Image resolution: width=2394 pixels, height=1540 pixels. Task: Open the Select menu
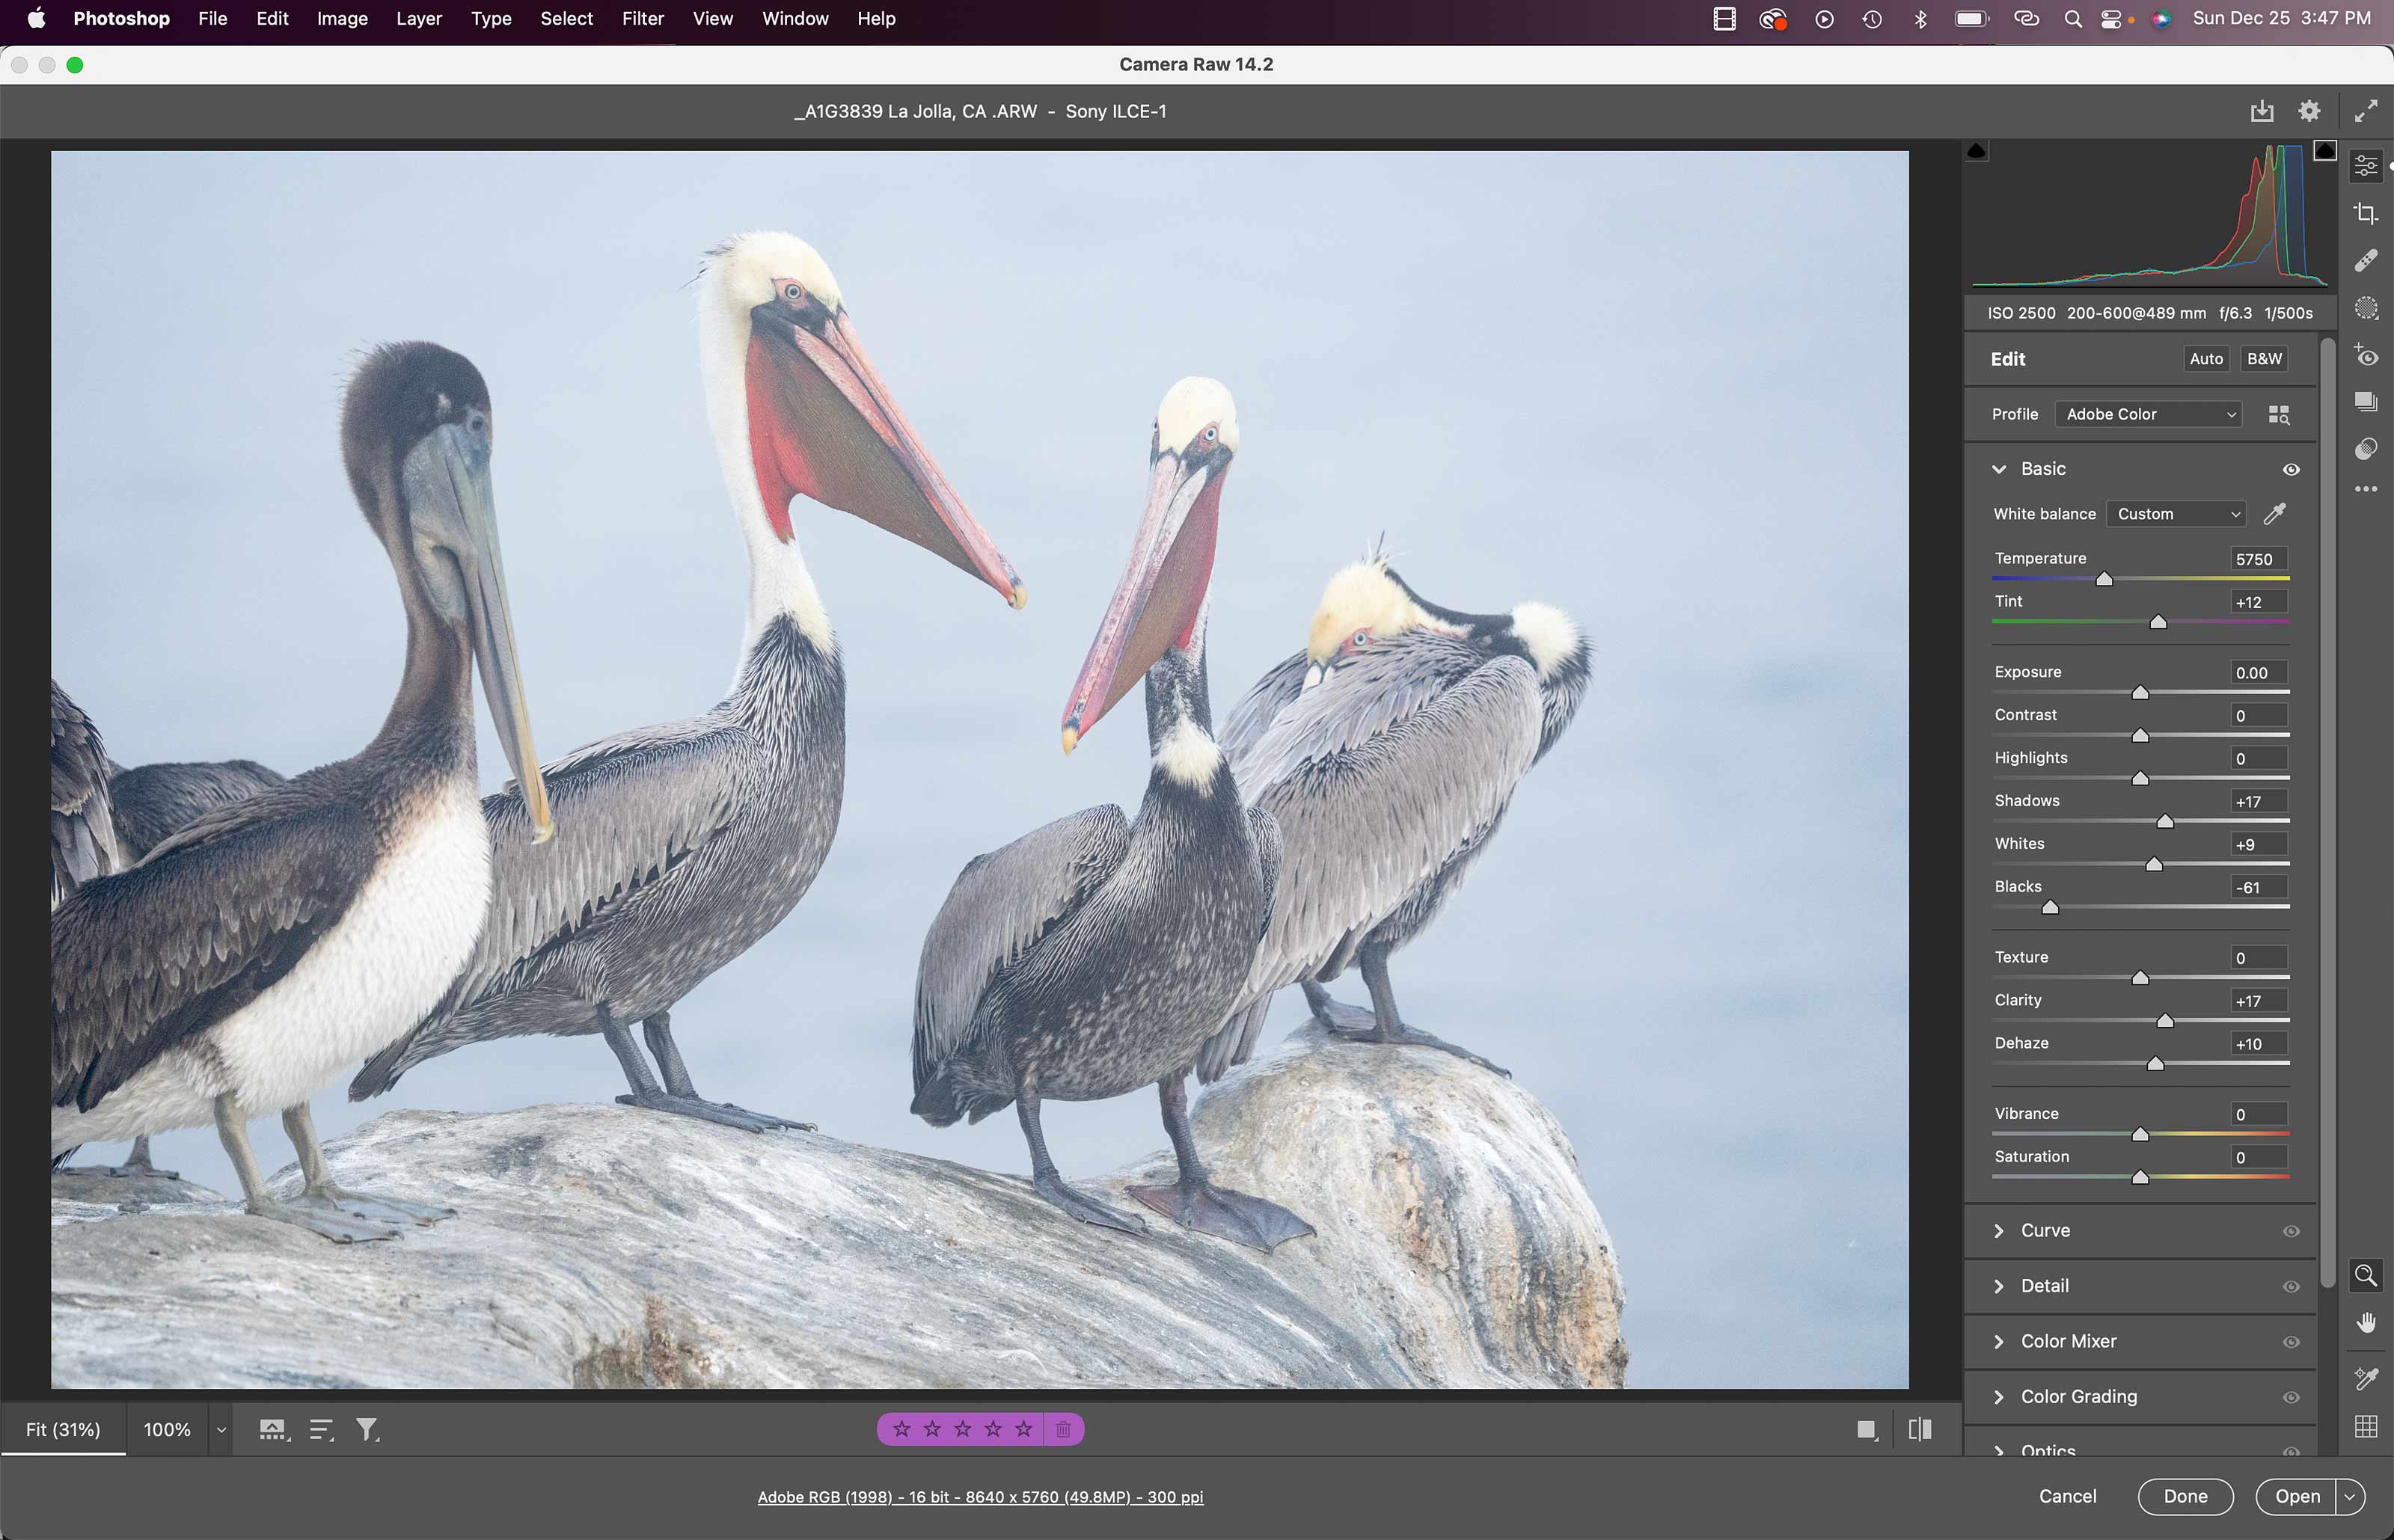pos(566,18)
